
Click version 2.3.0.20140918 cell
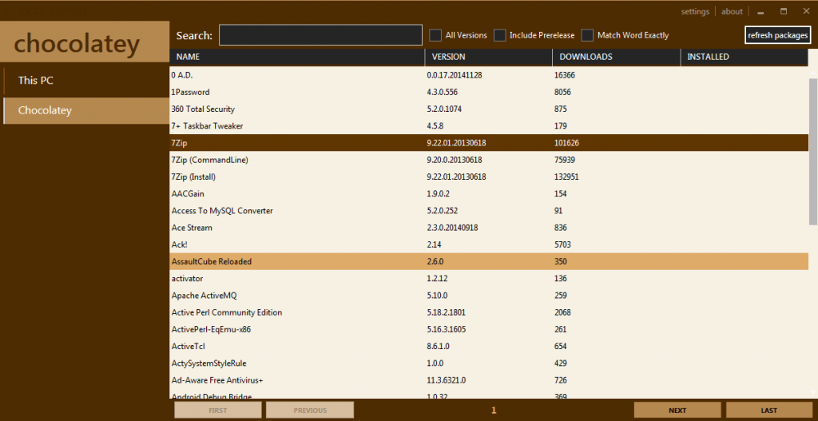coord(453,228)
